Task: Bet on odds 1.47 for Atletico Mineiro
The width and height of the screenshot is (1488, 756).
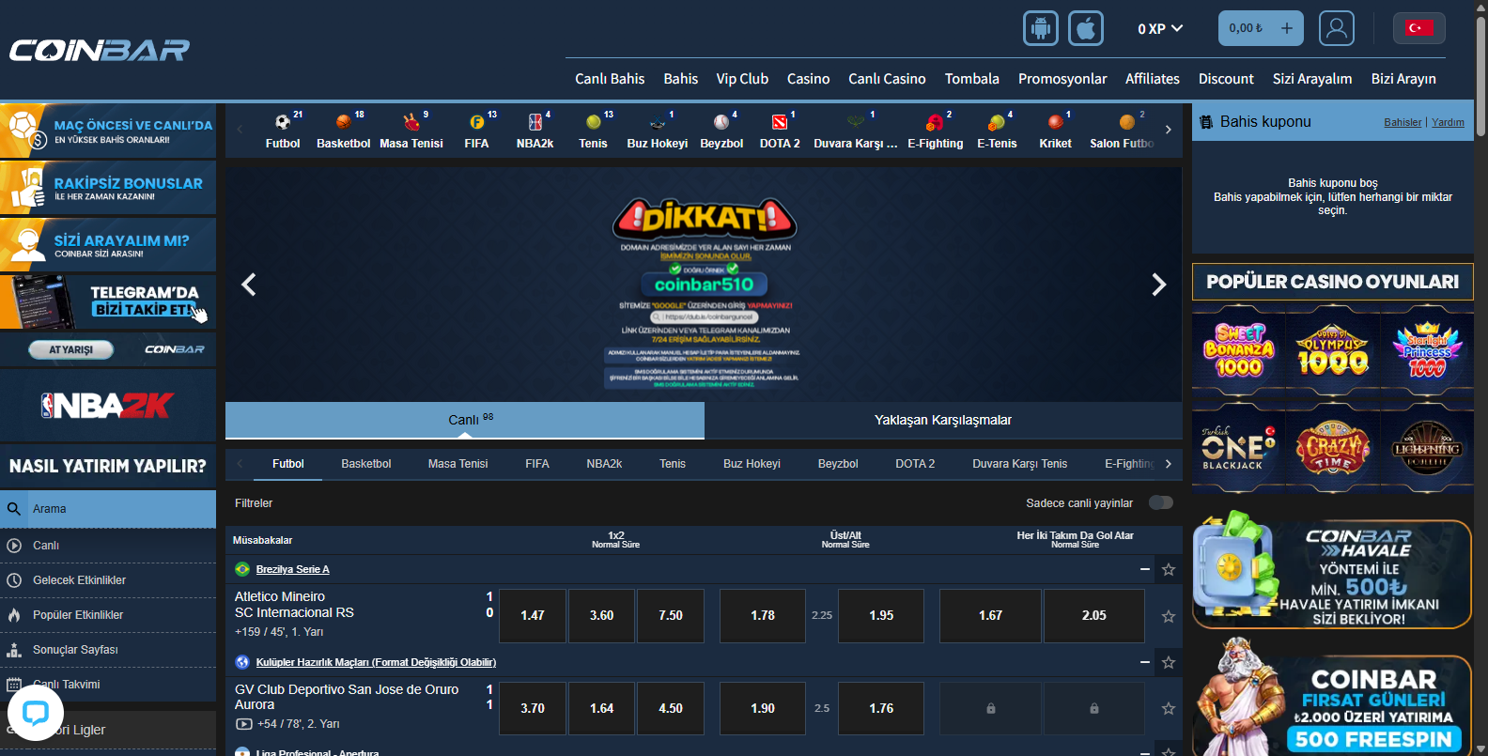Action: [533, 616]
